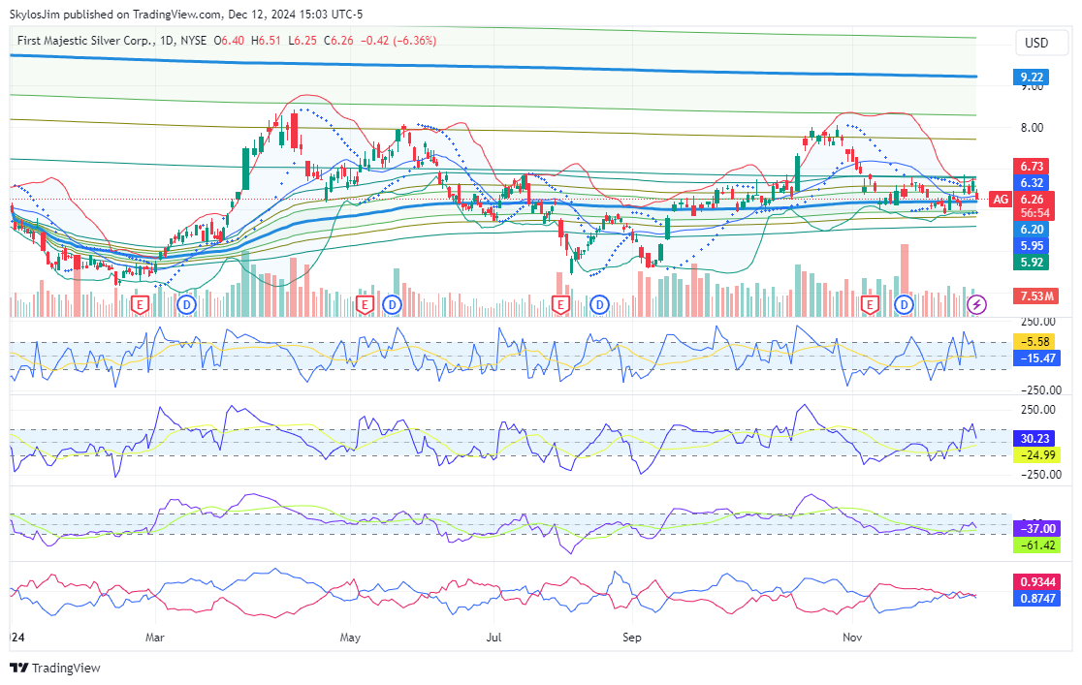The height and width of the screenshot is (685, 1082).
Task: Click the green −61.42 indicator value
Action: [1036, 545]
